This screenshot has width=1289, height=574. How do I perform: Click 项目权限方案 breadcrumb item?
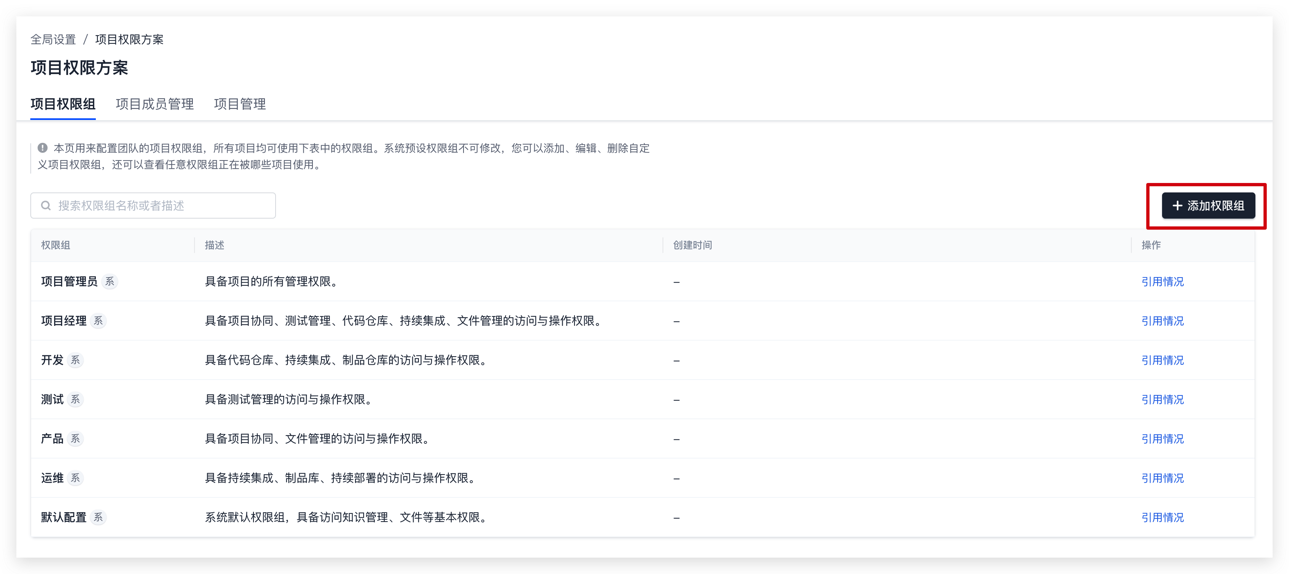[129, 40]
